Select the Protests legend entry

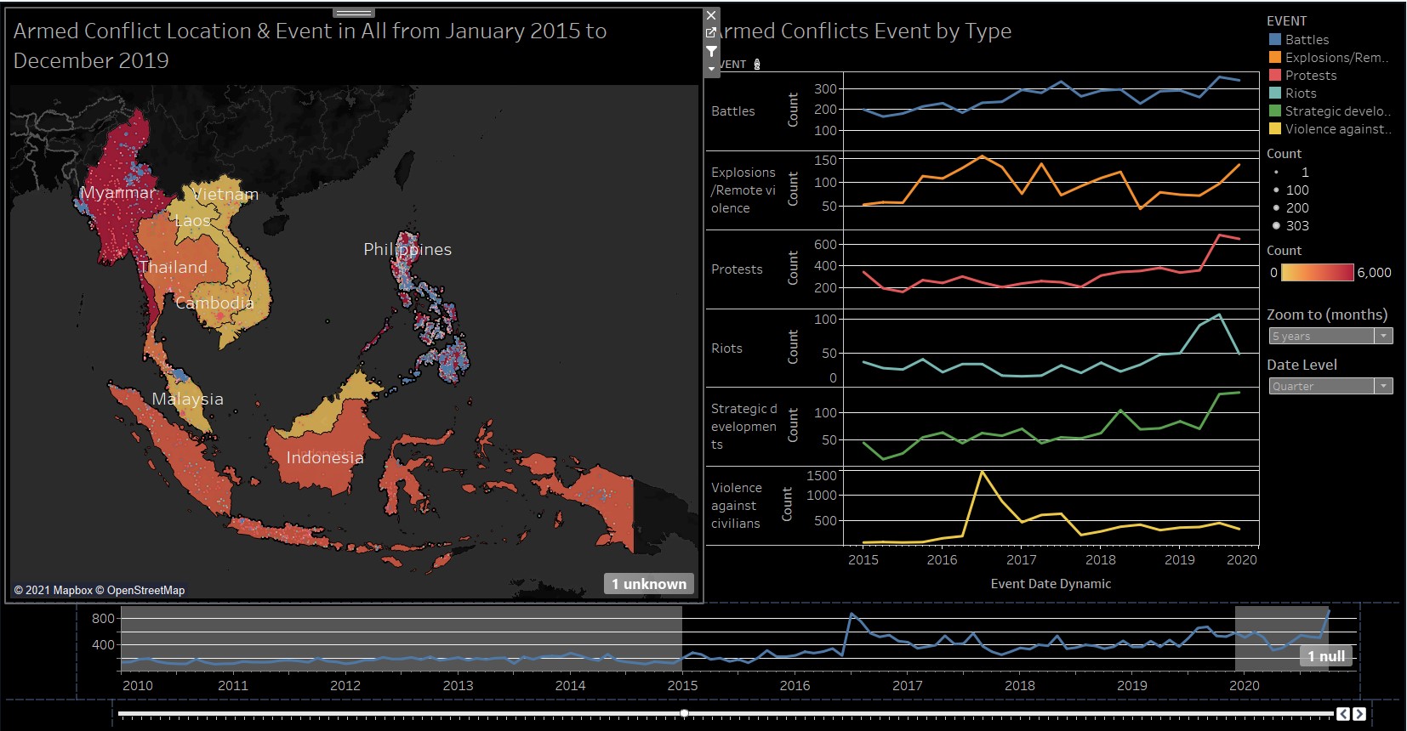1310,76
